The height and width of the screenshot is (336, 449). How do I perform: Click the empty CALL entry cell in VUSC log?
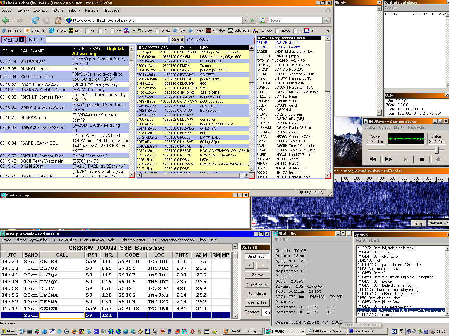[x=62, y=315]
